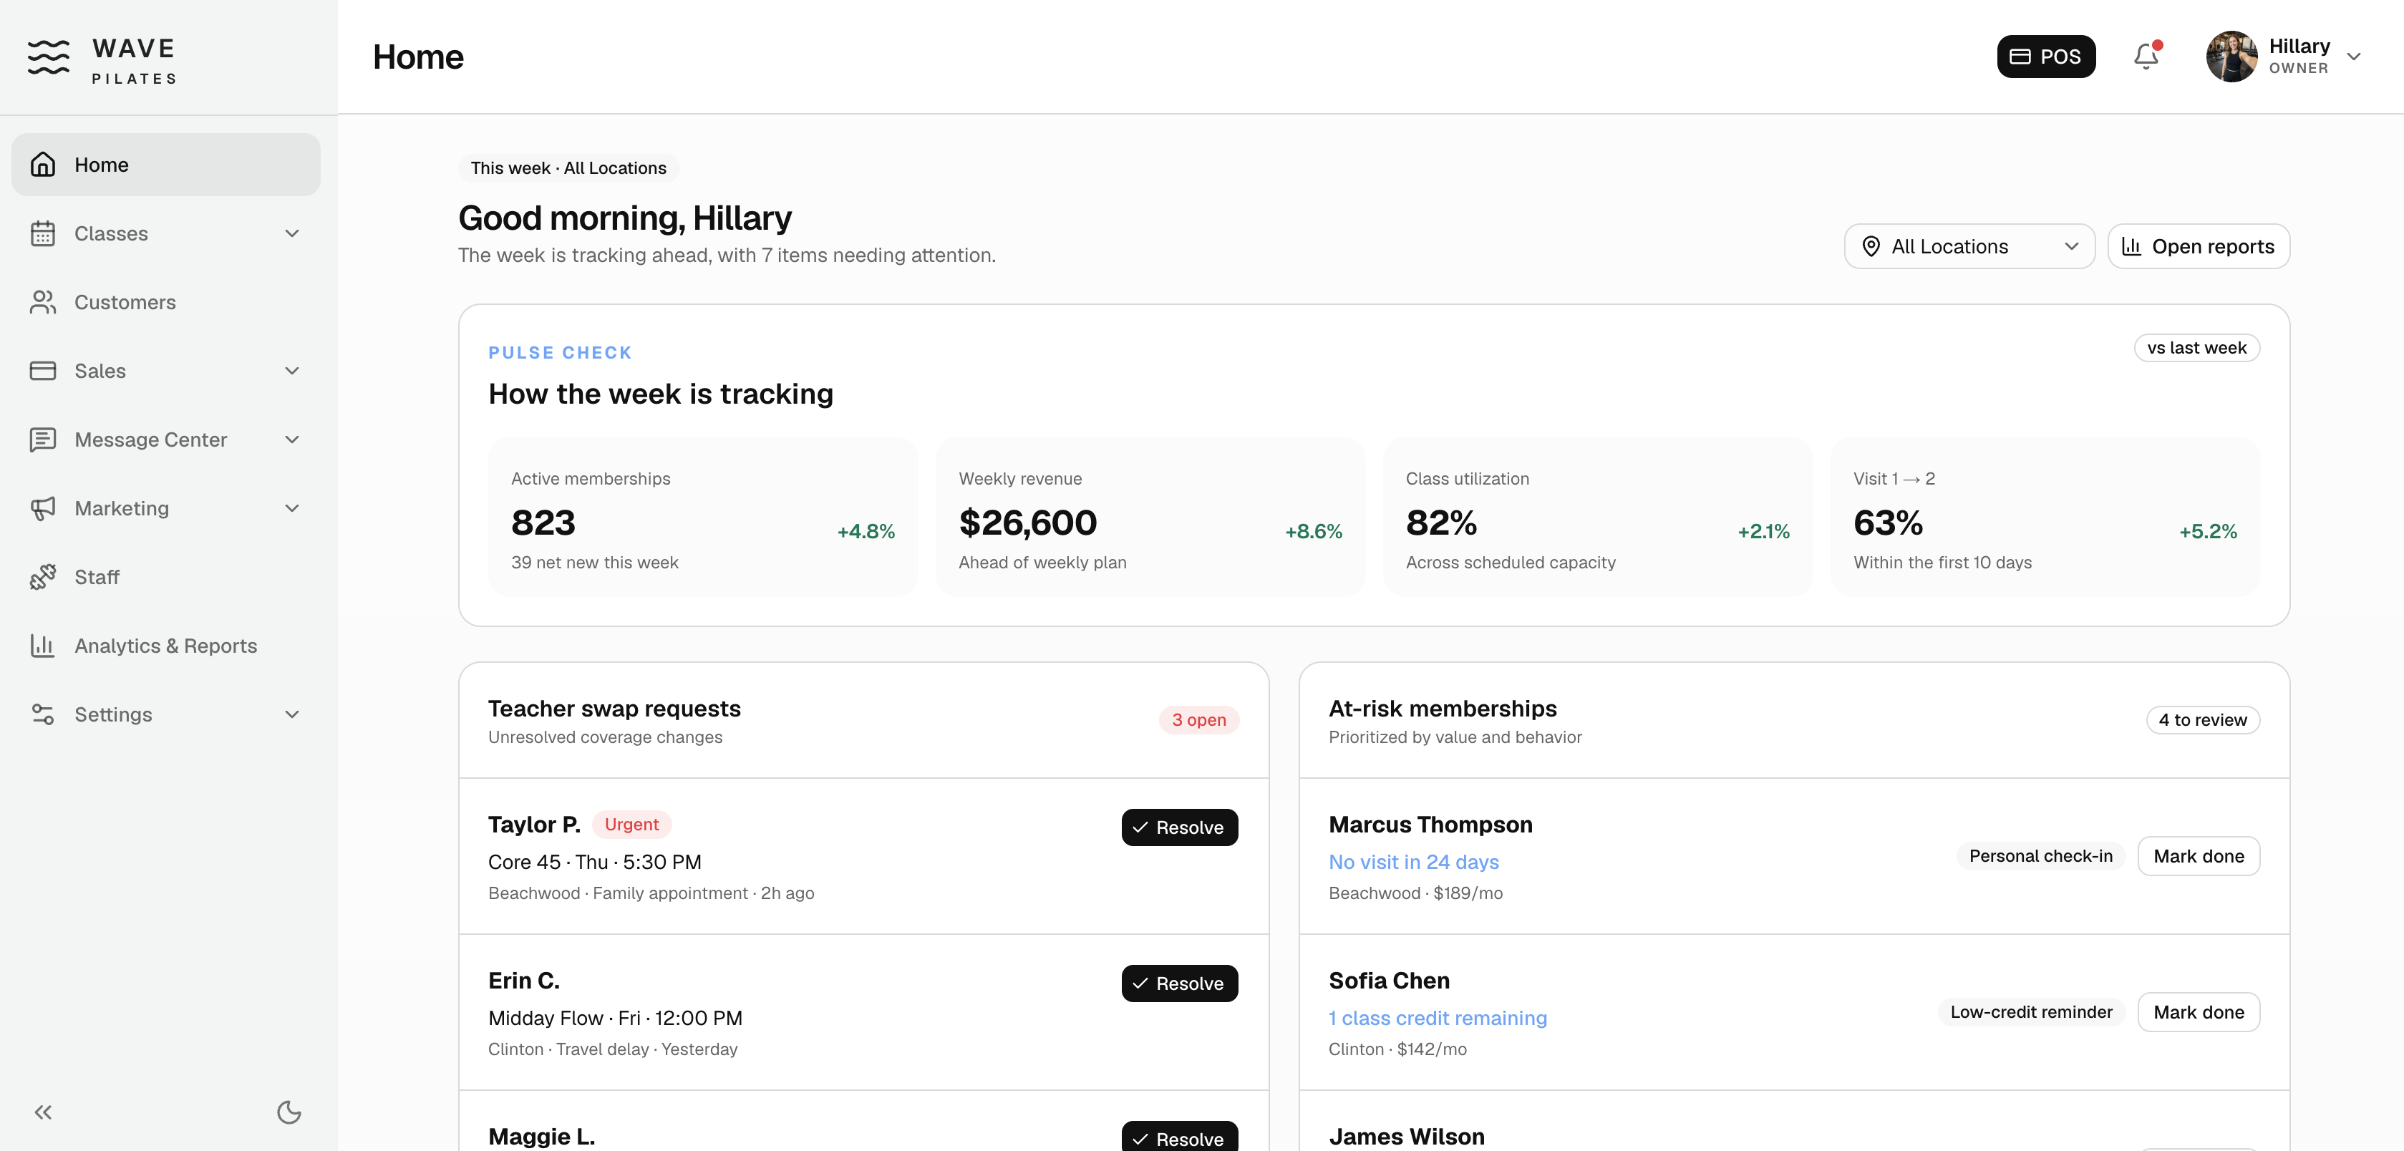
Task: Click the Sofia Chen name
Action: [1389, 981]
